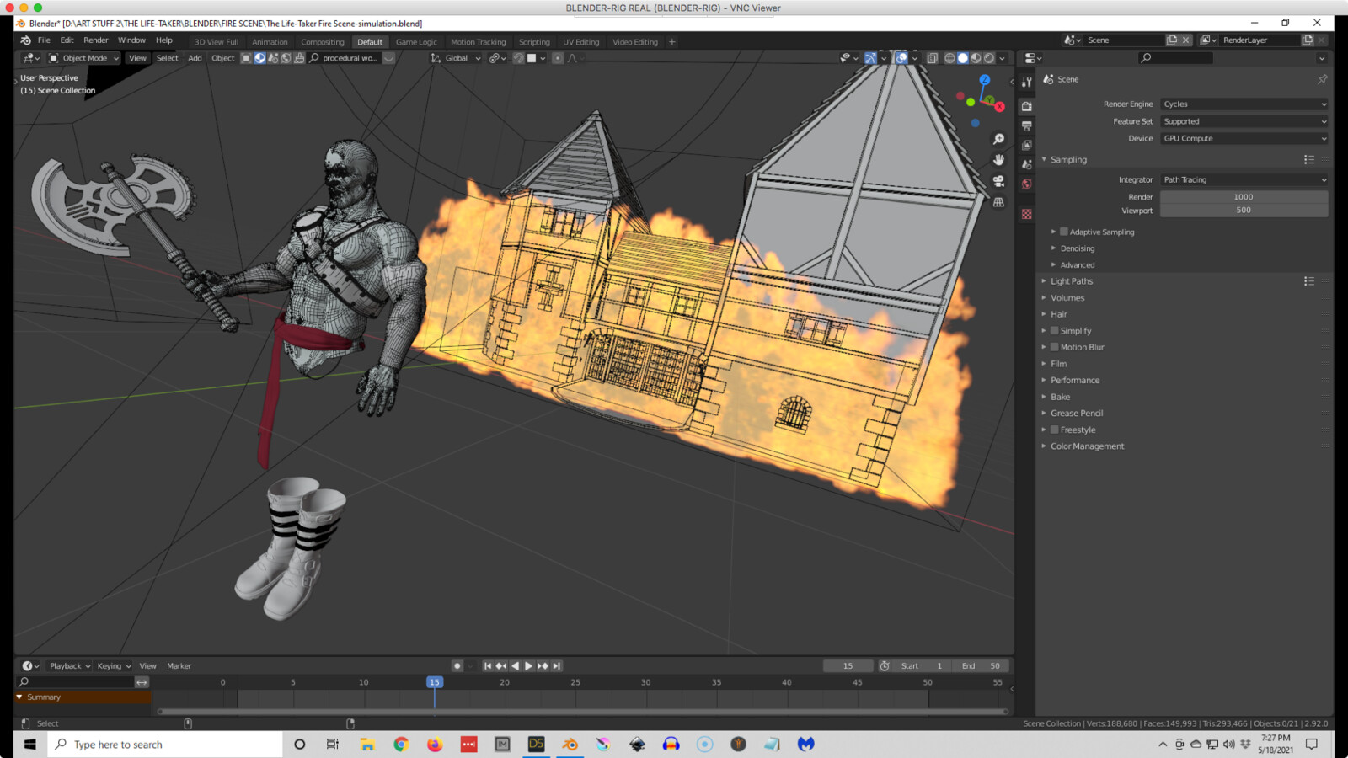Screen dimensions: 1348x758
Task: Open the Add menu in viewport header
Action: [x=195, y=58]
